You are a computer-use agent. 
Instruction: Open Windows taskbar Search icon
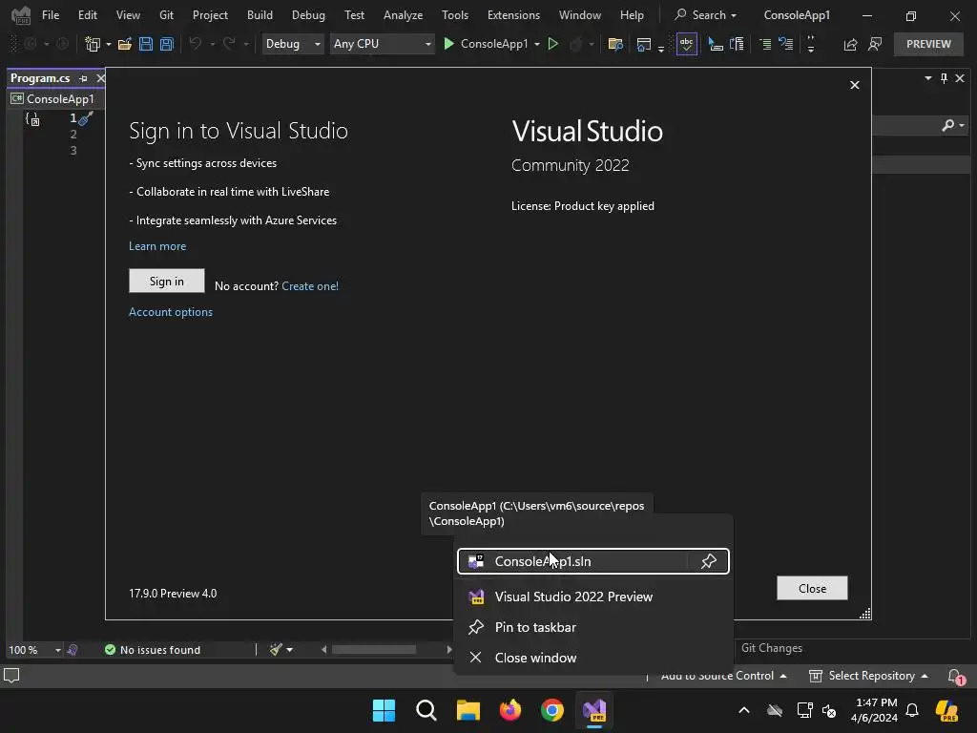(426, 710)
